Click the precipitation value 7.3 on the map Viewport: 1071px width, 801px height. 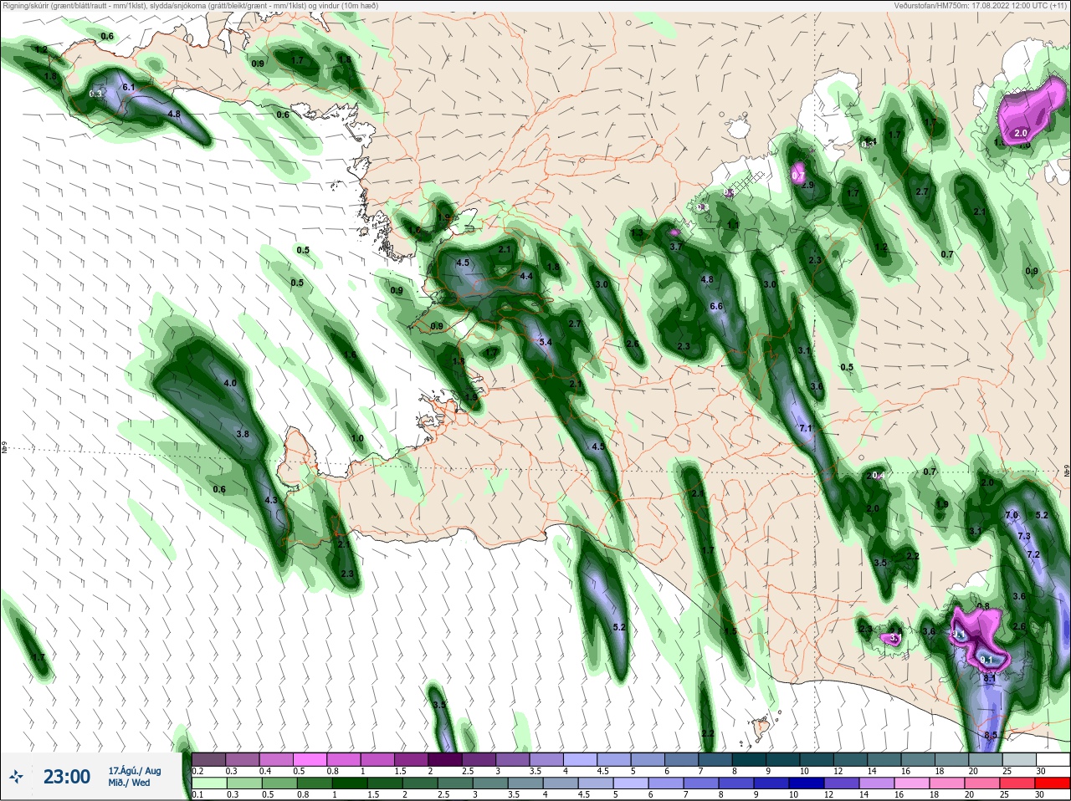point(1023,536)
